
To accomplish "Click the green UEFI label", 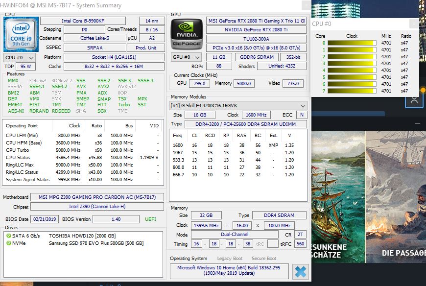I will pos(150,219).
